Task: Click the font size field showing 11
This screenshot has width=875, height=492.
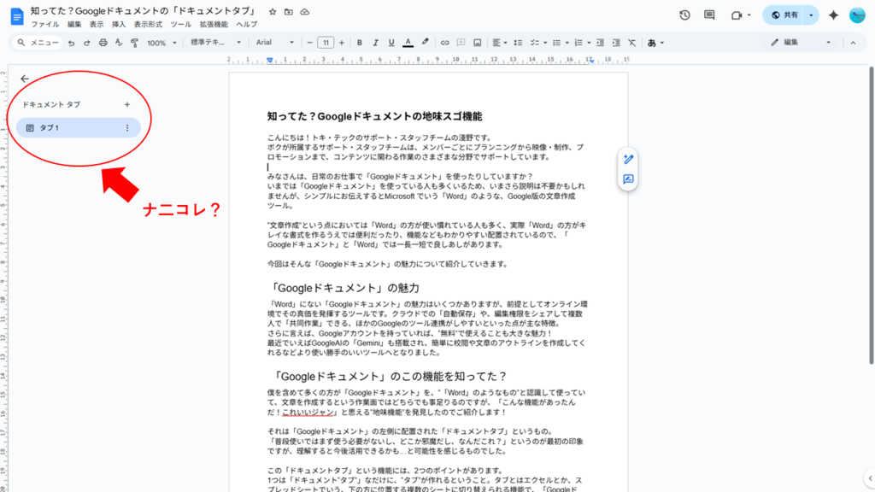Action: (x=326, y=42)
